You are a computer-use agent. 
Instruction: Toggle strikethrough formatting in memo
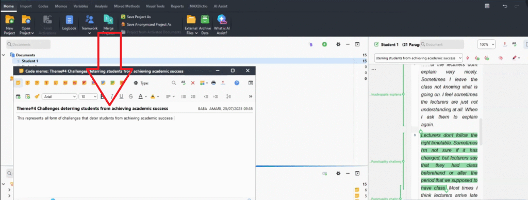tap(131, 96)
